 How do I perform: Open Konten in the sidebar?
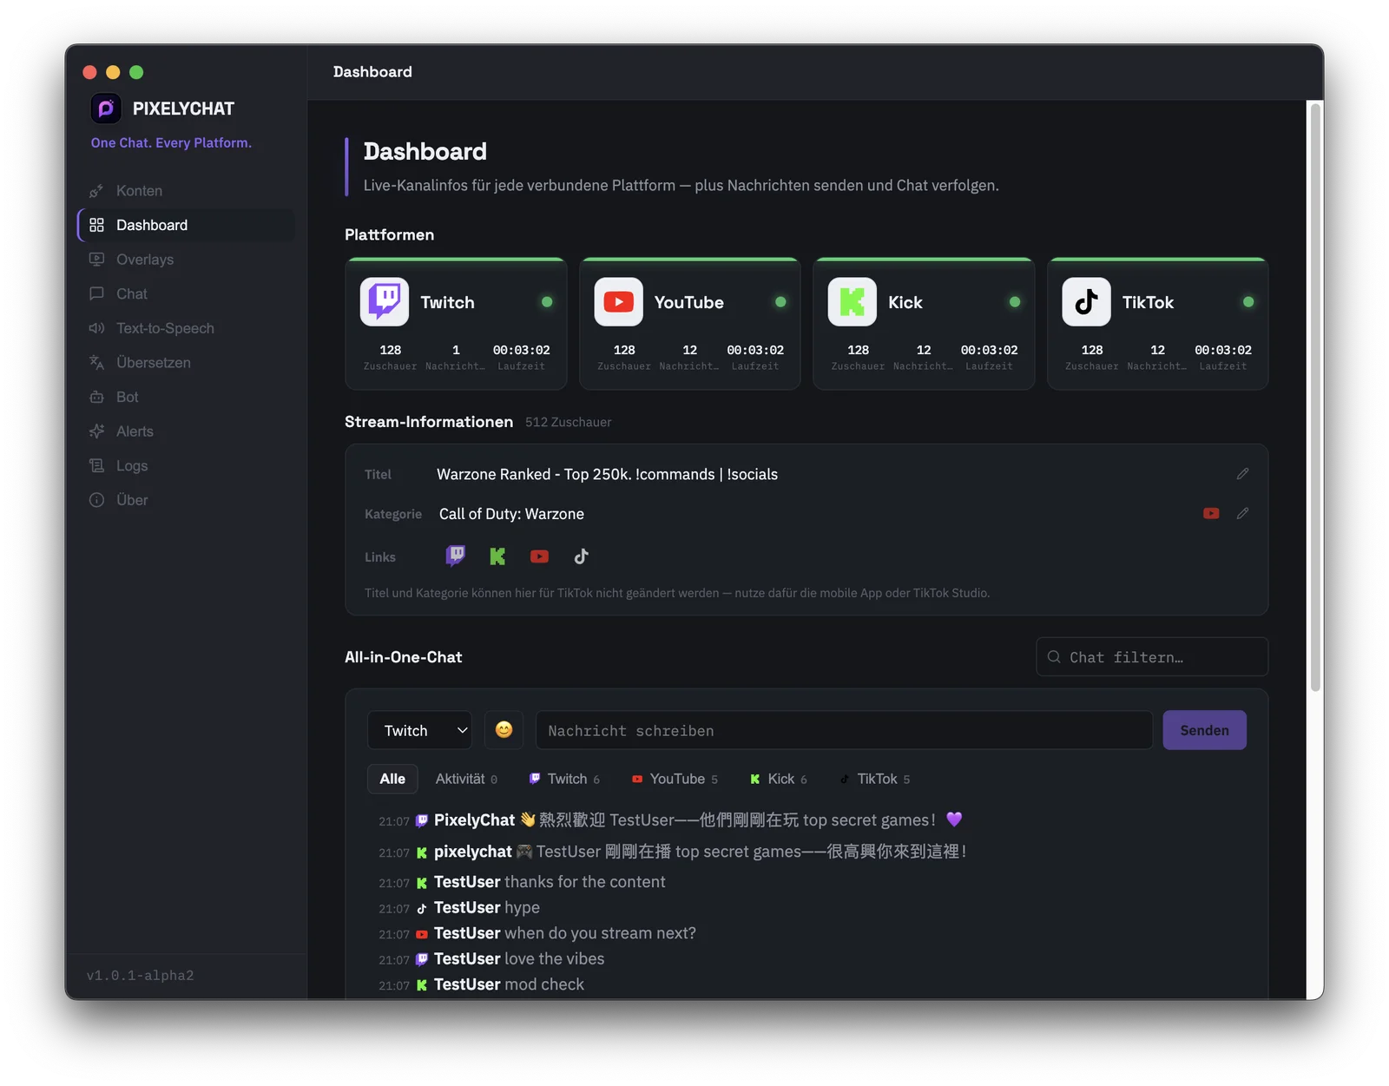pyautogui.click(x=187, y=191)
